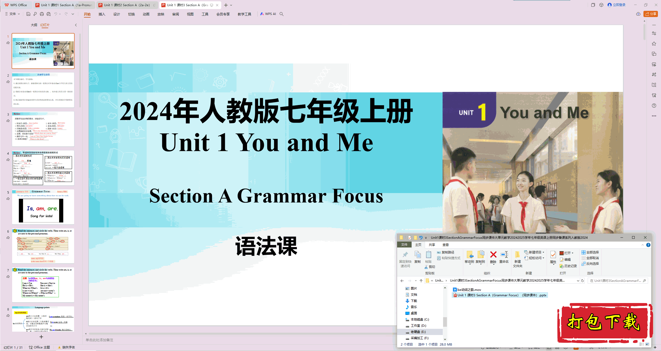Click the Explorer Up arrow navigation button
Screen dimensions: 661x351
pyautogui.click(x=421, y=281)
